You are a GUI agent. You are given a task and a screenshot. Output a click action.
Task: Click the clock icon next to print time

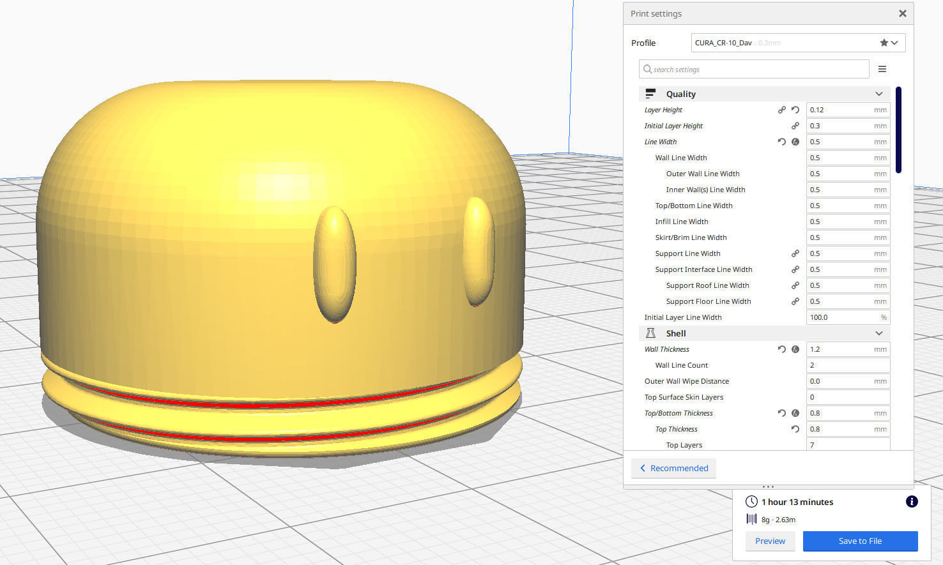[751, 502]
